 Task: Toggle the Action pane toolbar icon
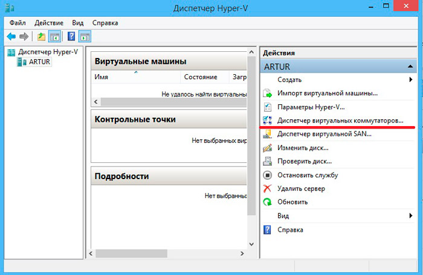point(85,36)
